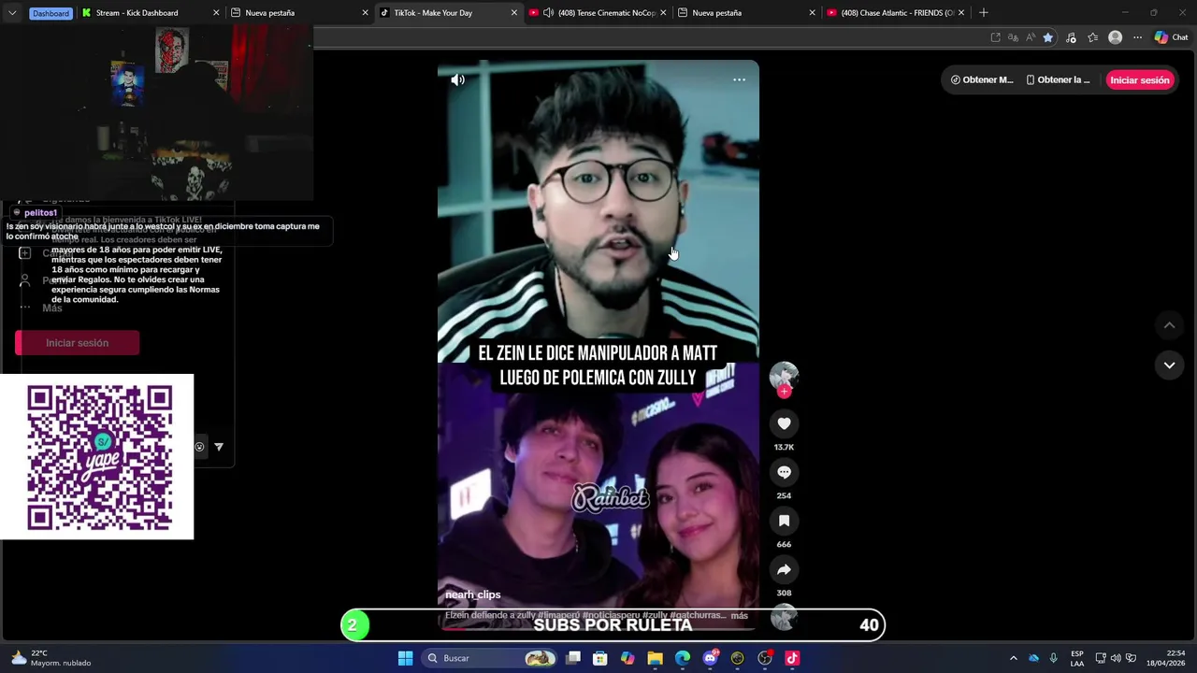Open tab actions dropdown at top left
Viewport: 1197px width, 673px height.
tap(12, 13)
